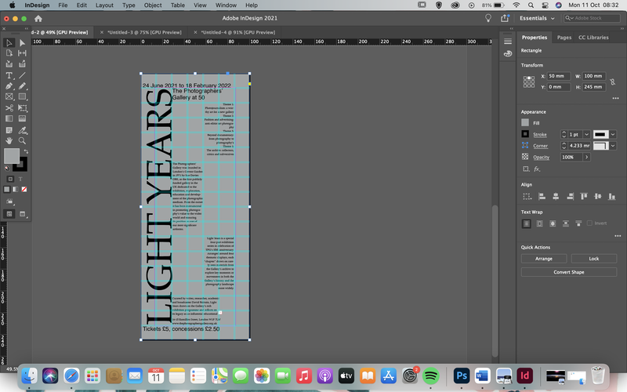Click the Fill color swatch in Appearance
The height and width of the screenshot is (392, 627).
pyautogui.click(x=525, y=123)
